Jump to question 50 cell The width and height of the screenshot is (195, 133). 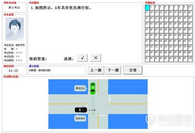click(190, 31)
